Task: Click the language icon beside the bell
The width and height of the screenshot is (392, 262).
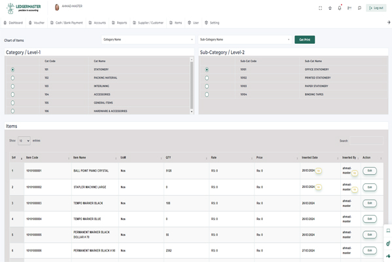Action: click(349, 8)
